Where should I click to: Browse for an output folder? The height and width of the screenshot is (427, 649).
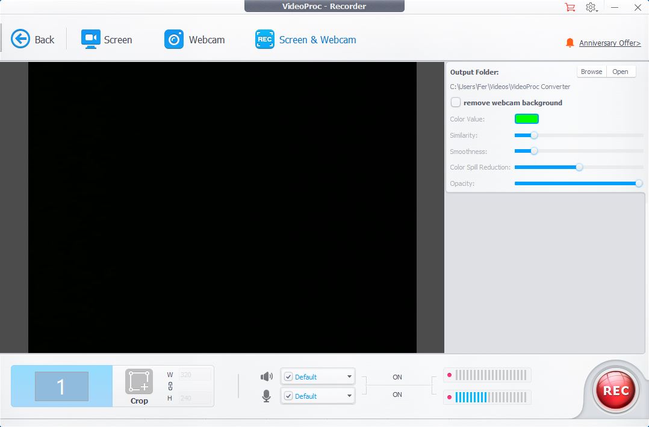click(x=591, y=72)
